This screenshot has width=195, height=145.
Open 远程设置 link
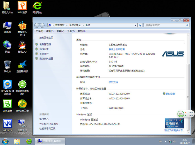[44, 49]
